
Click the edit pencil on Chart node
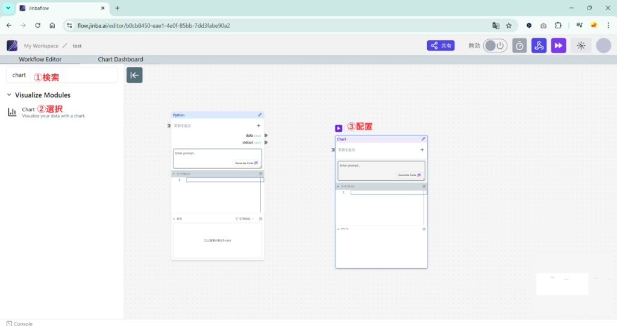click(x=424, y=139)
